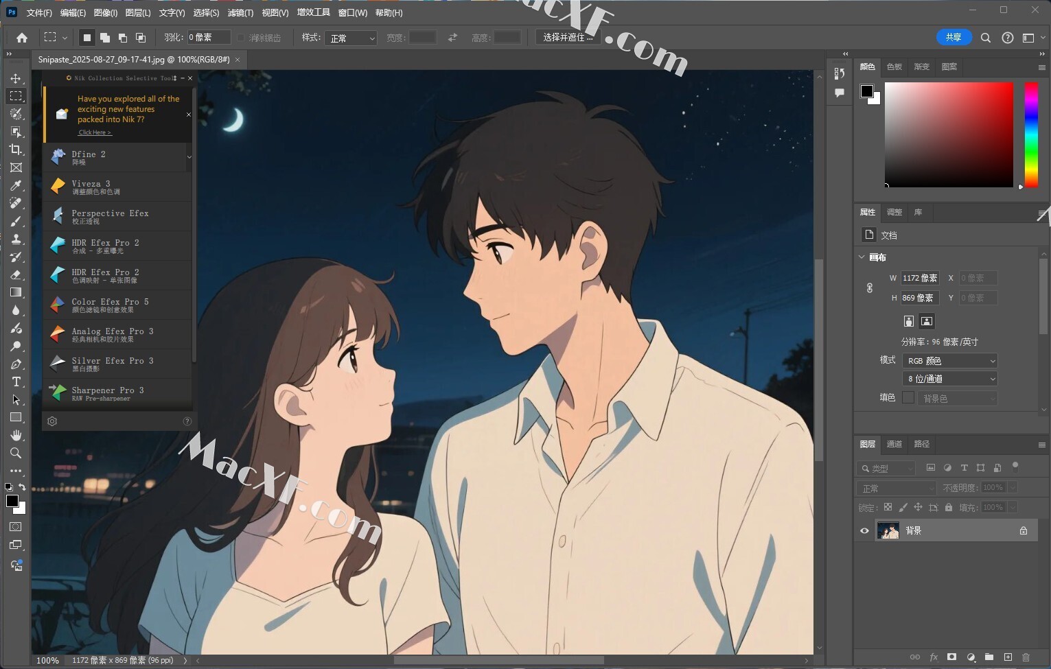Select New Selection mode button
1051x669 pixels.
coord(86,38)
